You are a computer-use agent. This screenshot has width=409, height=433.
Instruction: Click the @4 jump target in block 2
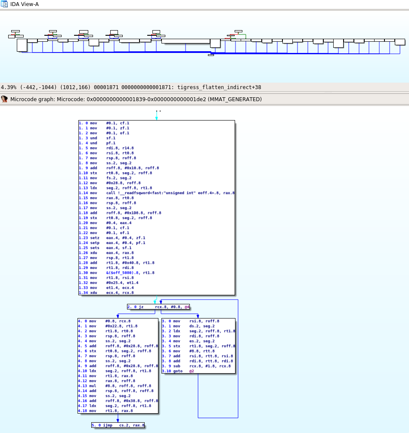click(187, 307)
